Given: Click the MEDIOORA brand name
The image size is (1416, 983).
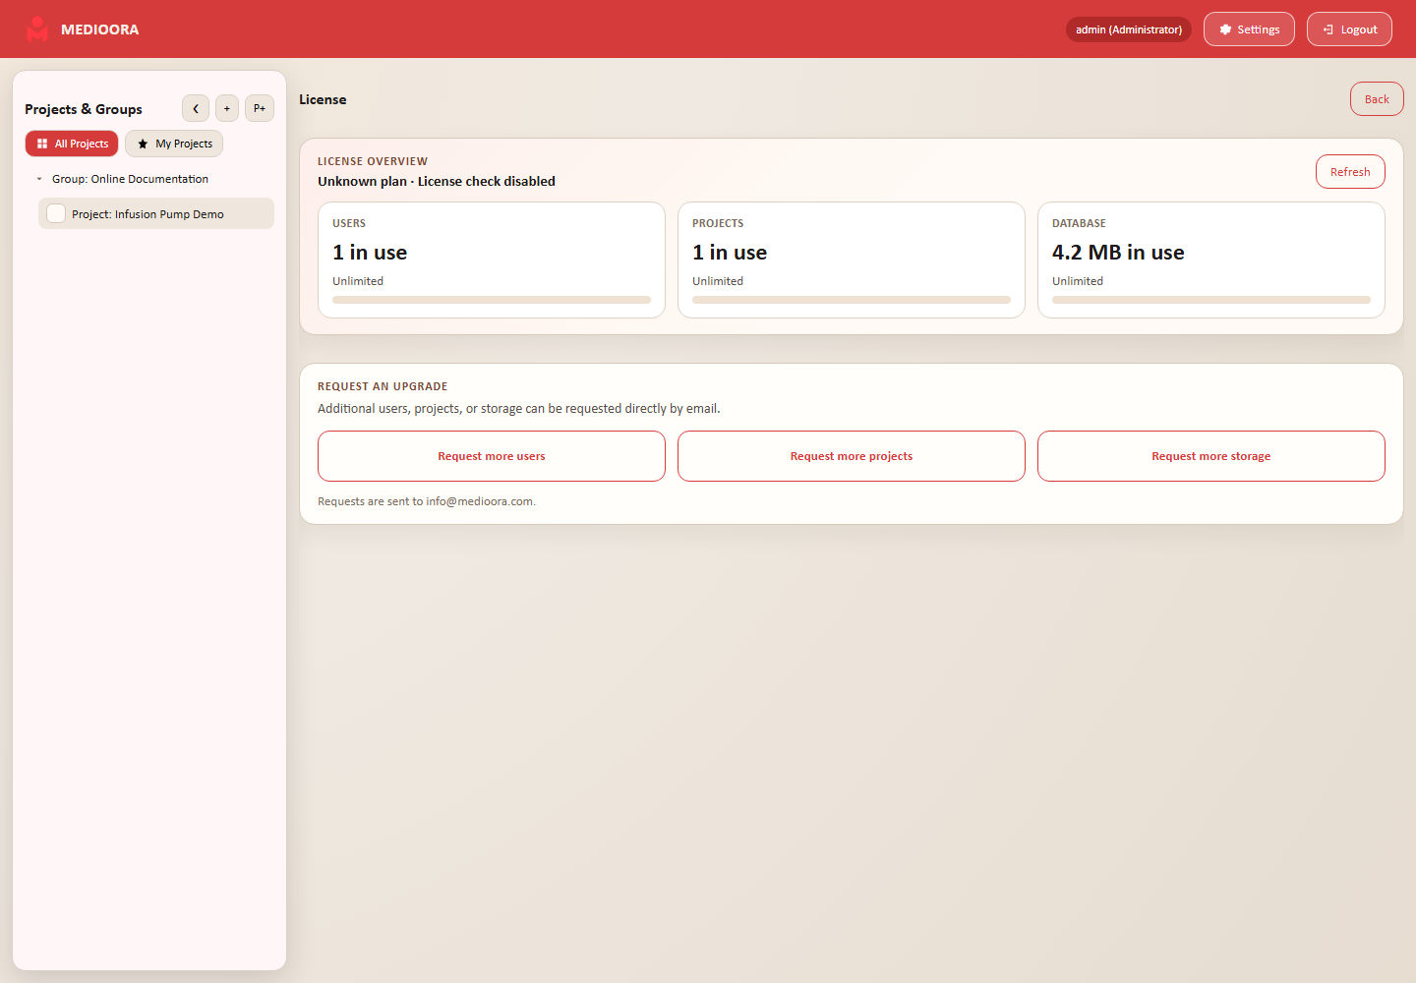Looking at the screenshot, I should [100, 29].
